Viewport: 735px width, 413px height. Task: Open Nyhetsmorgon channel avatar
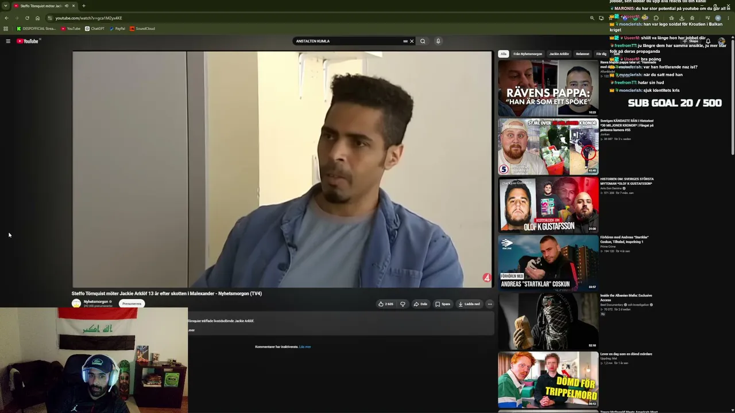pos(76,303)
